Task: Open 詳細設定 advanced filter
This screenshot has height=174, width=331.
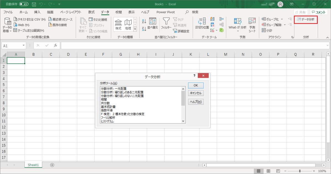Action: click(x=181, y=31)
